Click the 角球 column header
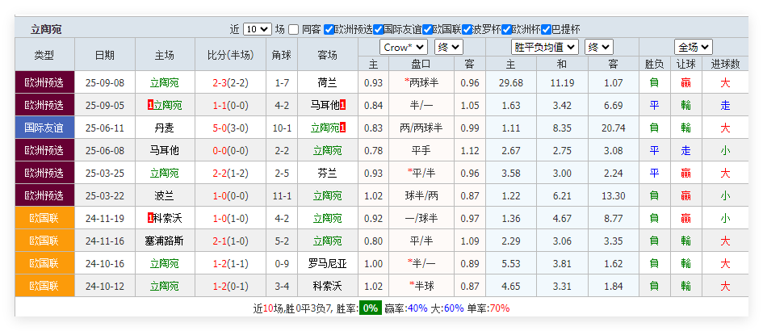Screen dimensions: 763x331 point(281,55)
